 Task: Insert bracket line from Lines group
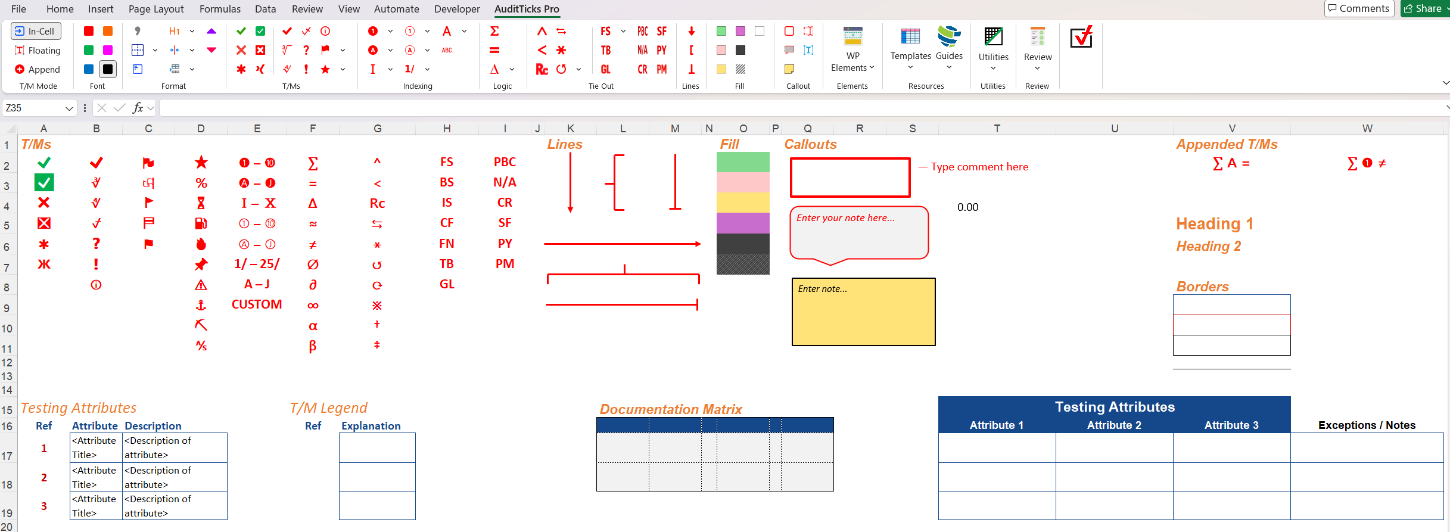[x=692, y=50]
